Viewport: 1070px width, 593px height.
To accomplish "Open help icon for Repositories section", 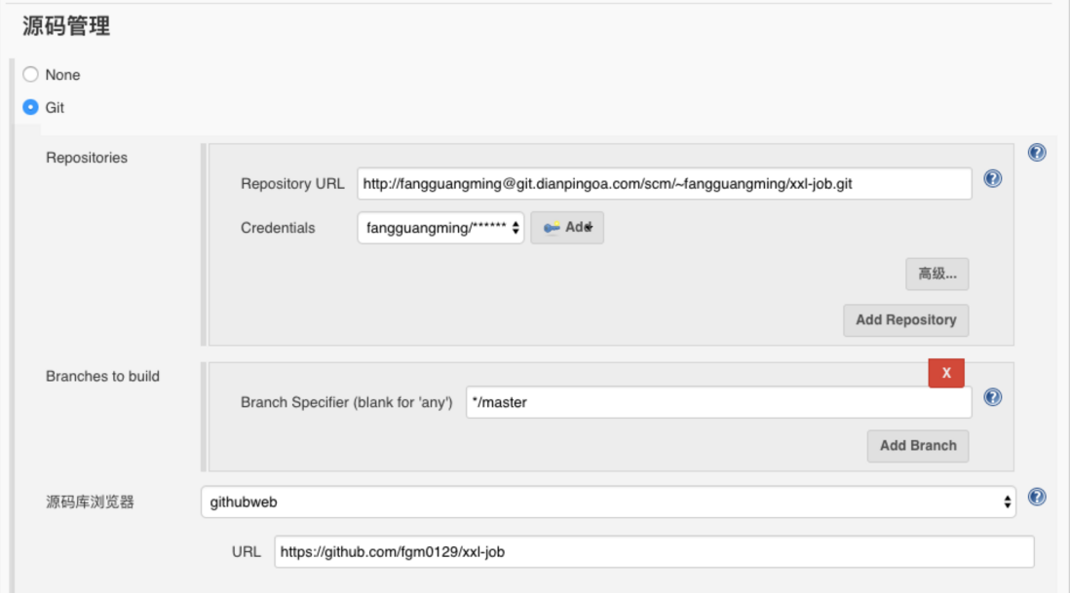I will (x=1037, y=152).
